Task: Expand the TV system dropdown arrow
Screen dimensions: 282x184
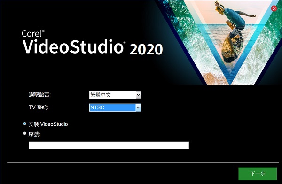Action: [138, 107]
